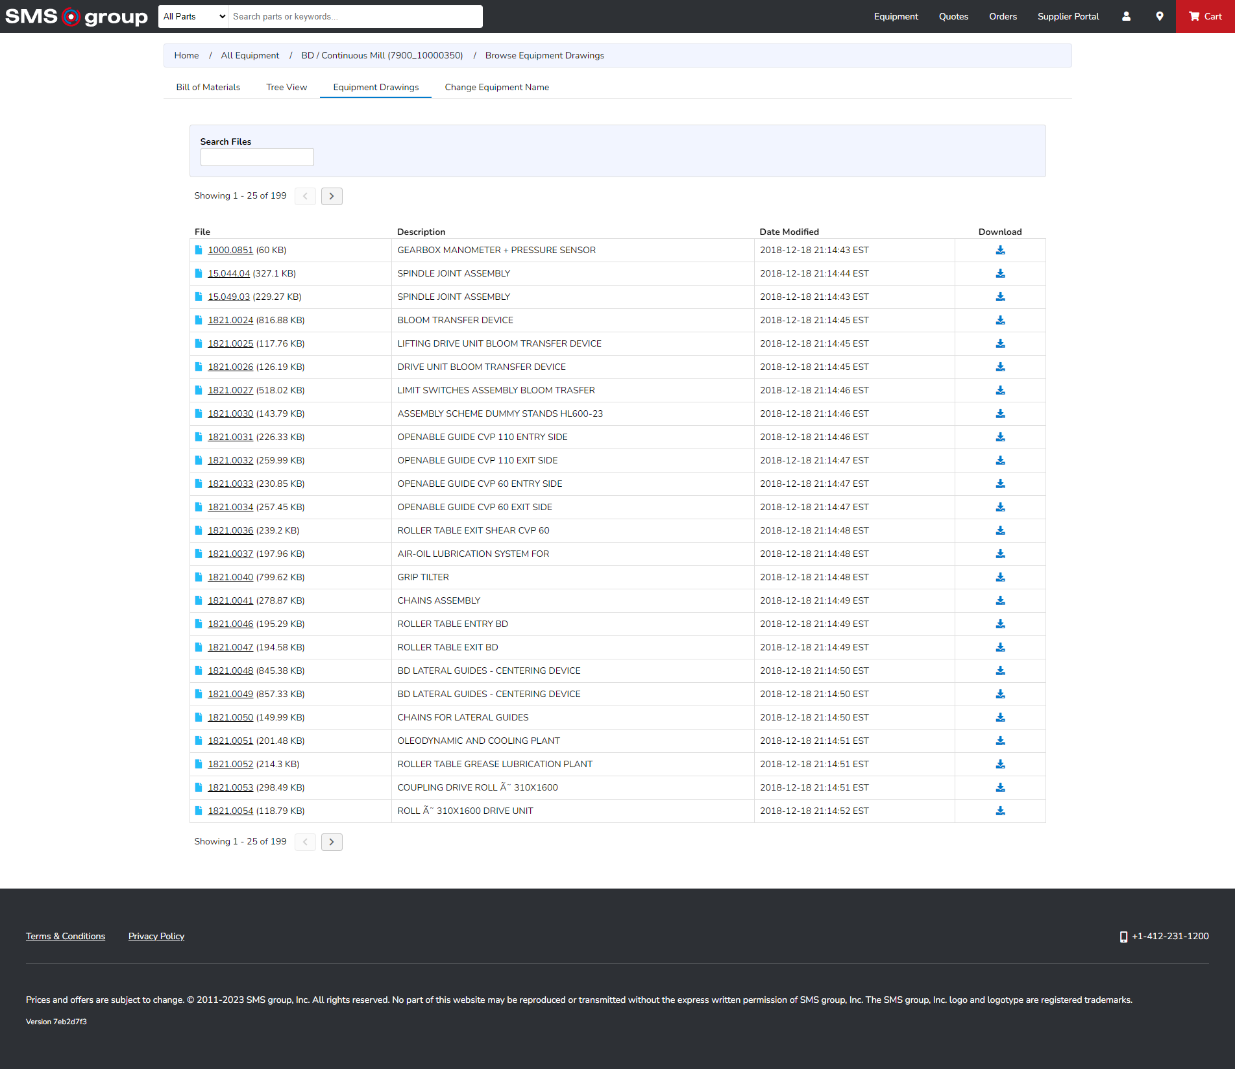Open the All Parts dropdown

click(x=193, y=17)
